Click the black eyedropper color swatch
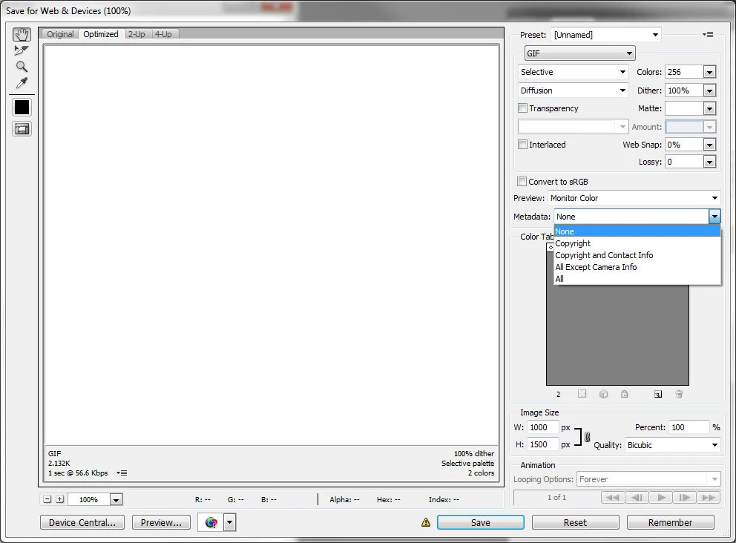Viewport: 736px width, 543px height. coord(22,108)
